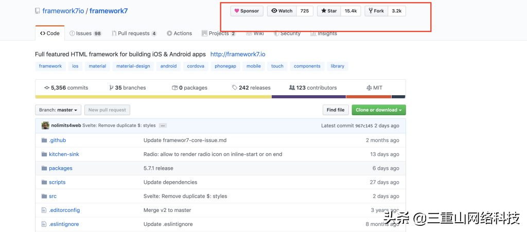Screen dimensions: 527x232
Task: Open the Wiki tab
Action: click(255, 33)
